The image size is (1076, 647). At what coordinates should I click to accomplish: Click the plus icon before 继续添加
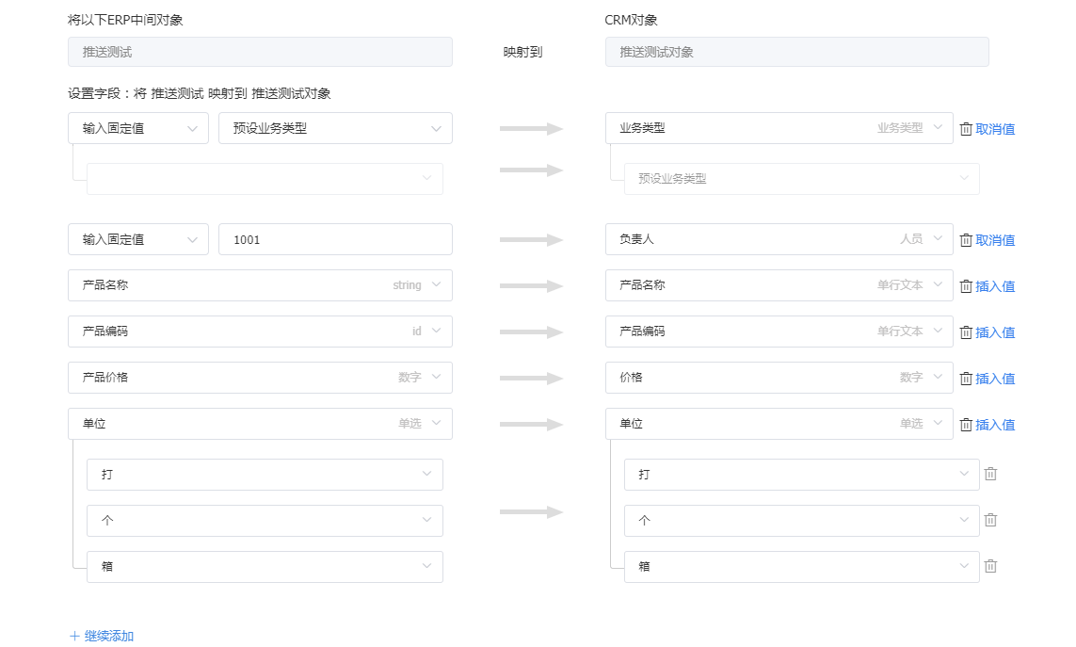coord(74,636)
